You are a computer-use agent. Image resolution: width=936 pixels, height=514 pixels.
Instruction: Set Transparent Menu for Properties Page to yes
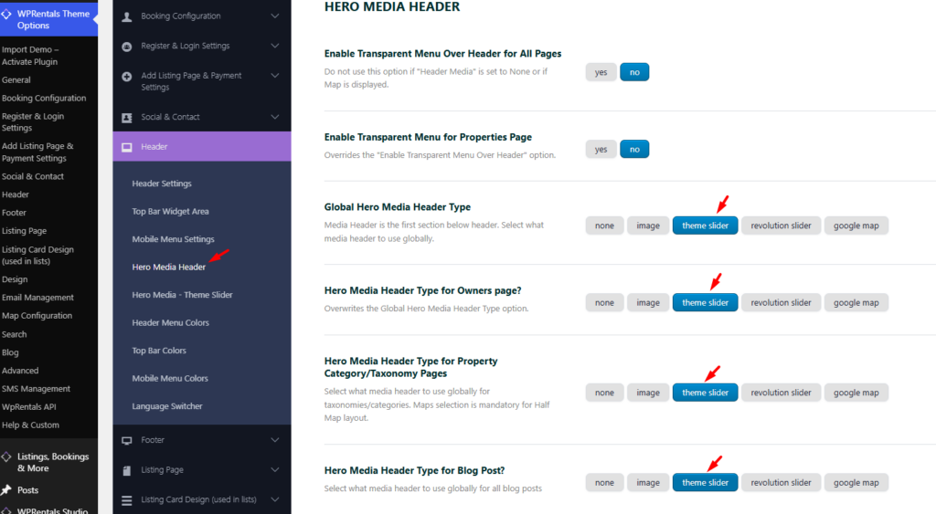click(x=601, y=149)
